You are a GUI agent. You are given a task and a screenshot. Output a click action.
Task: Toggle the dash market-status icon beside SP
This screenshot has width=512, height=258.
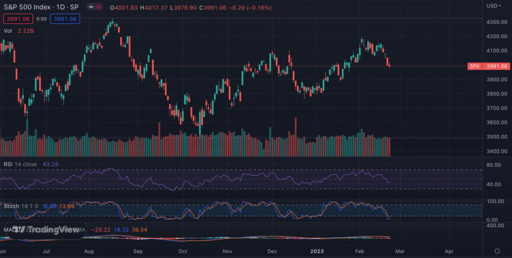click(x=91, y=7)
